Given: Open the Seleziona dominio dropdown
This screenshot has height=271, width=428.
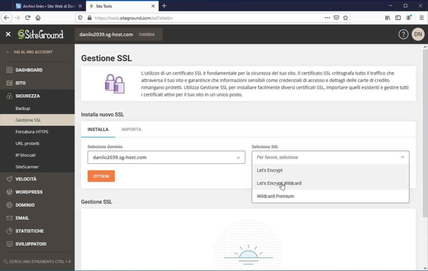Looking at the screenshot, I should [166, 157].
